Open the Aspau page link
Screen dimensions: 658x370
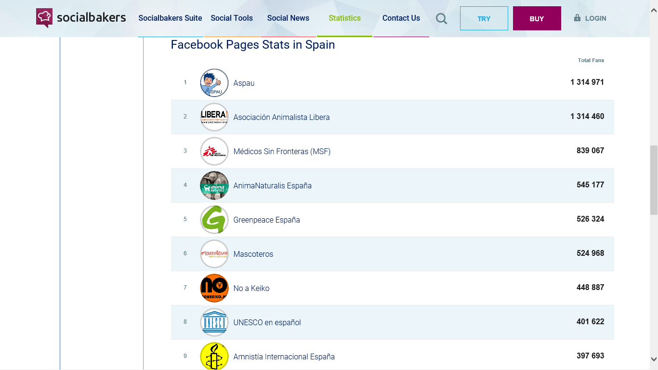(244, 83)
